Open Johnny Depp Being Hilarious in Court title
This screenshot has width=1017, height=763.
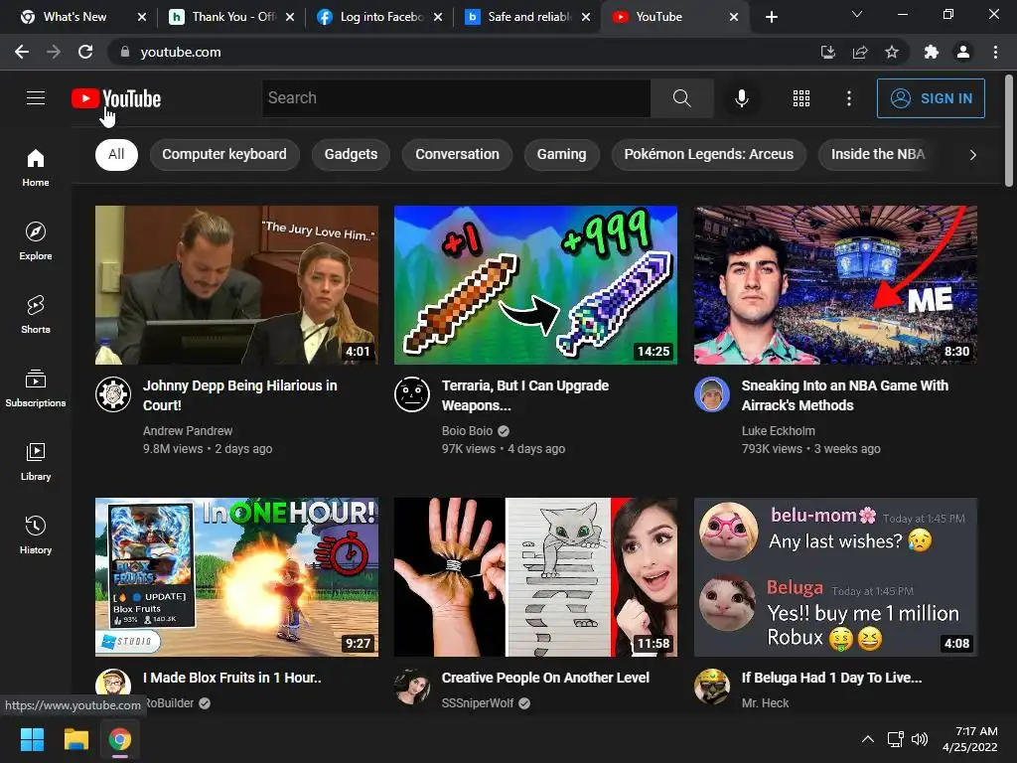240,395
